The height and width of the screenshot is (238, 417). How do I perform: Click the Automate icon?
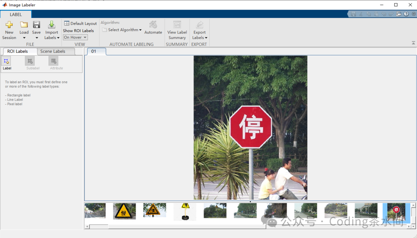coord(153,25)
